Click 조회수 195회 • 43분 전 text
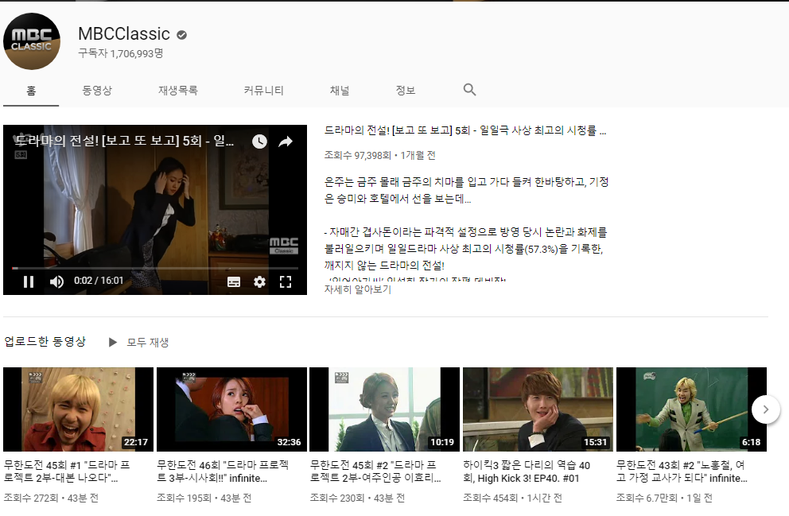 tap(204, 498)
